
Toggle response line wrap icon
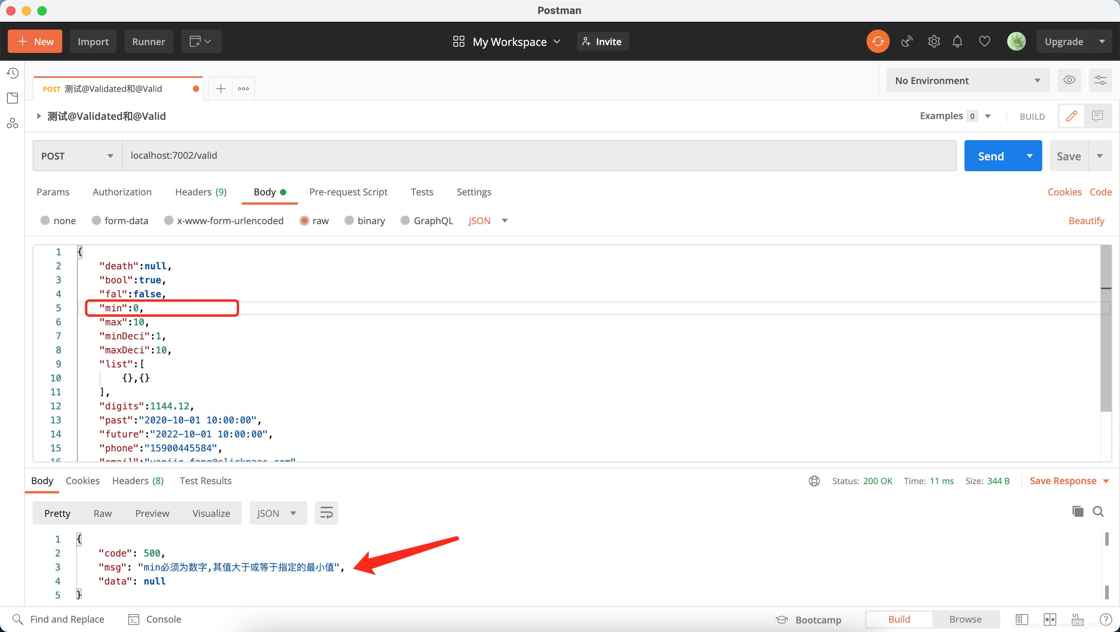pos(326,513)
